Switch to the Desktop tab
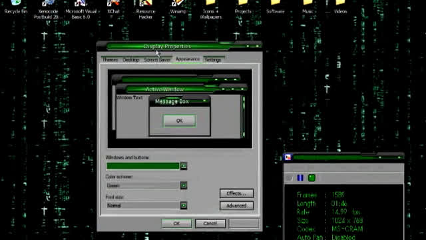Viewport: 426px width, 240px height. click(x=131, y=59)
